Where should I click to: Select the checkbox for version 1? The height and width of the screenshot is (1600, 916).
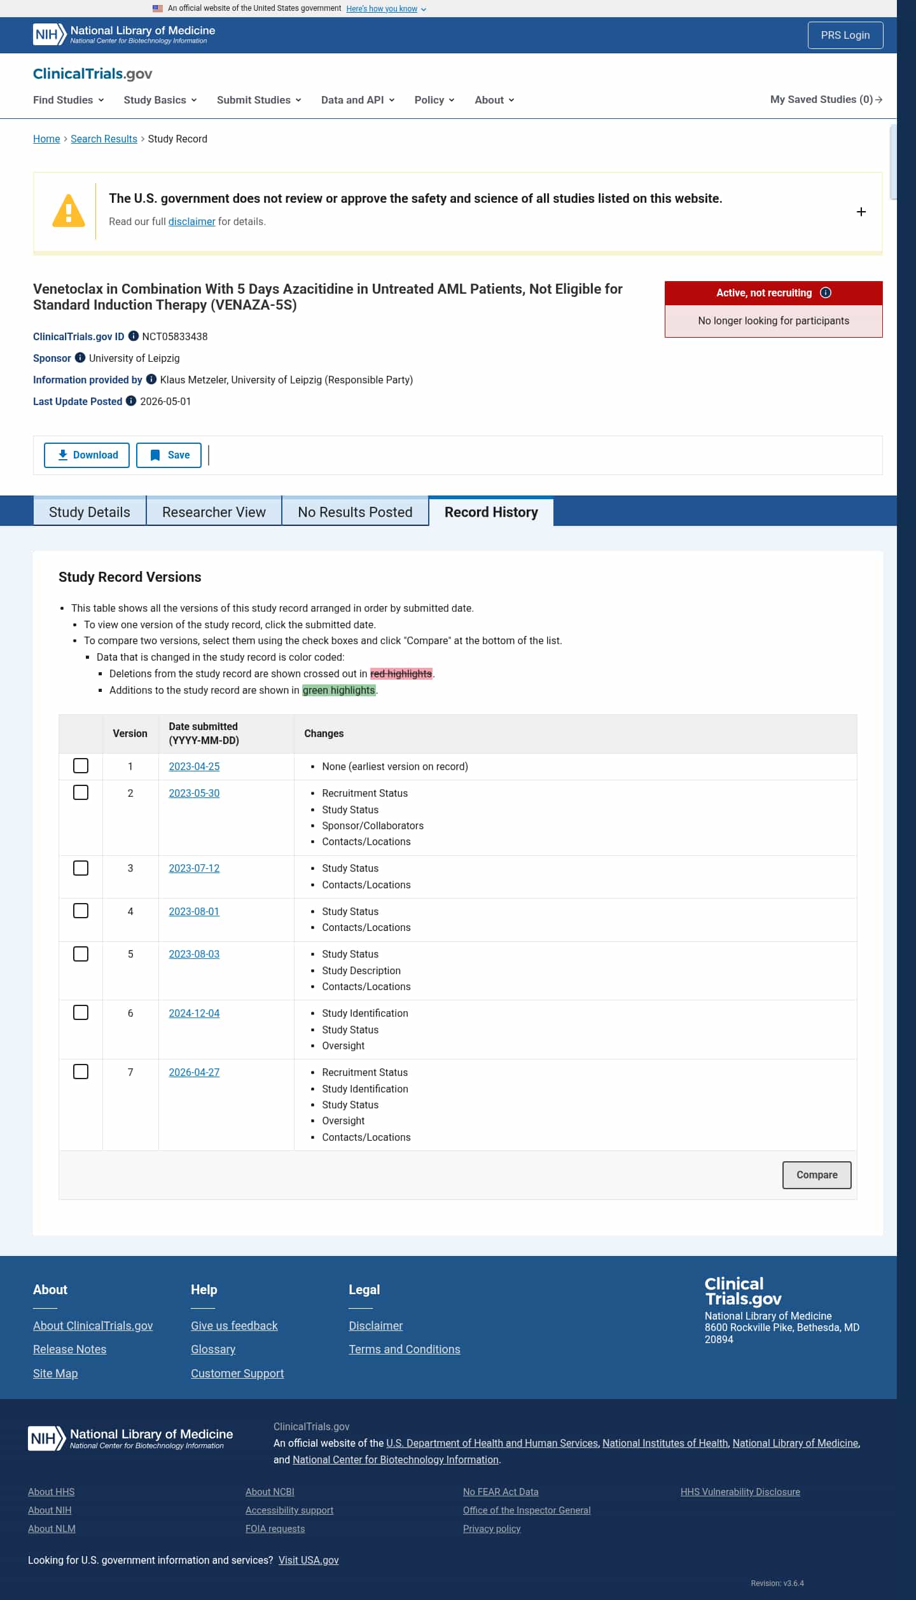81,766
